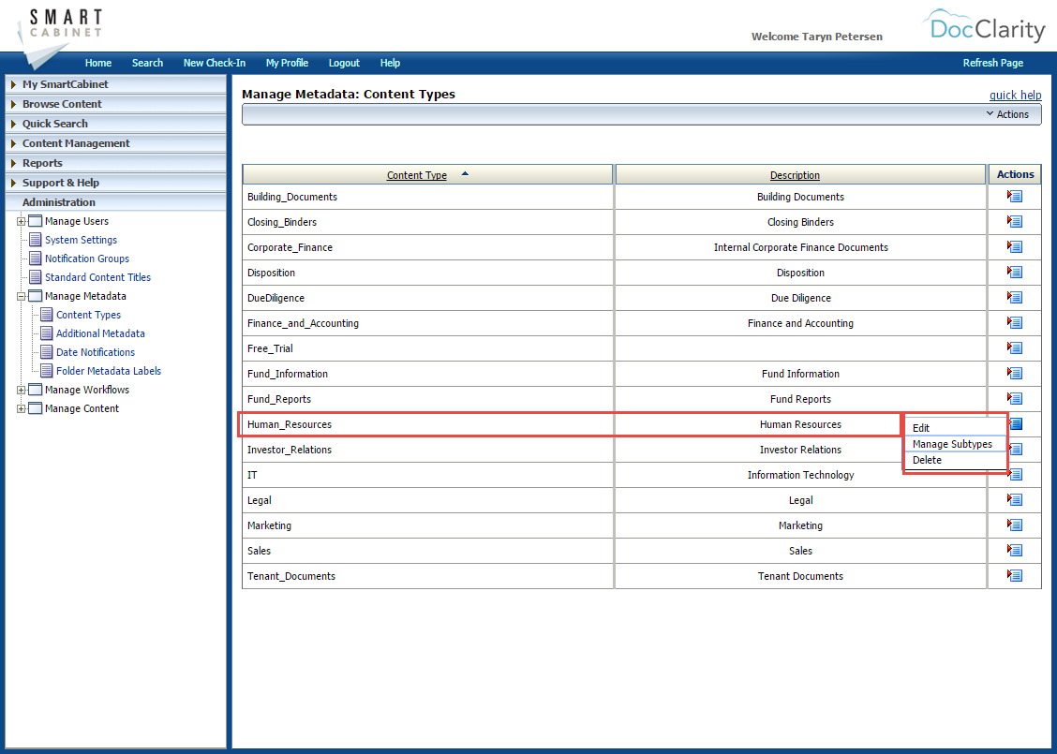Log out using the Logout item
Viewport: 1057px width, 754px height.
pyautogui.click(x=344, y=63)
